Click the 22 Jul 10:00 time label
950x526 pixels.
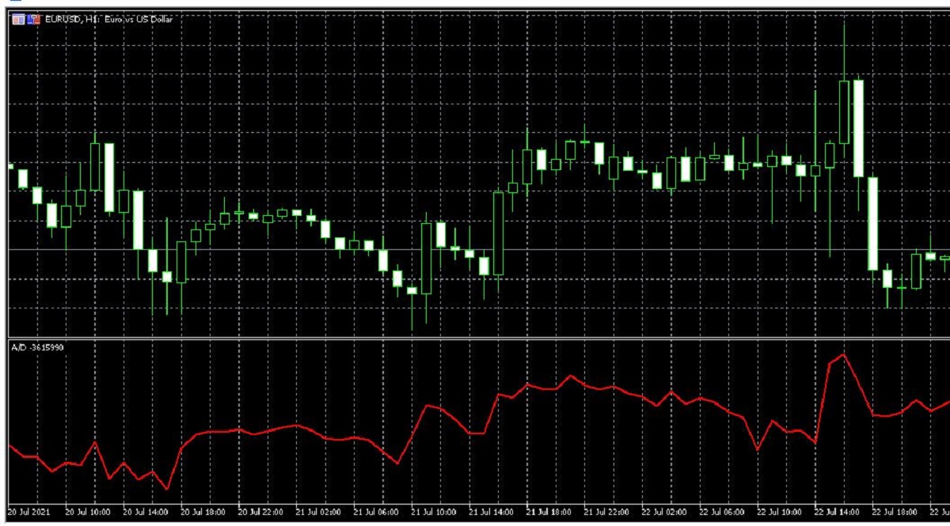click(781, 513)
